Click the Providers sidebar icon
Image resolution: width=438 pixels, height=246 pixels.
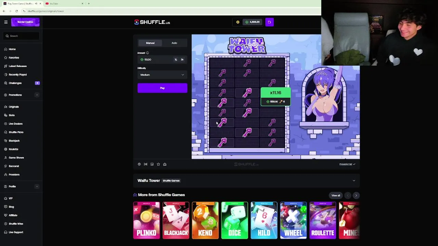click(x=6, y=175)
